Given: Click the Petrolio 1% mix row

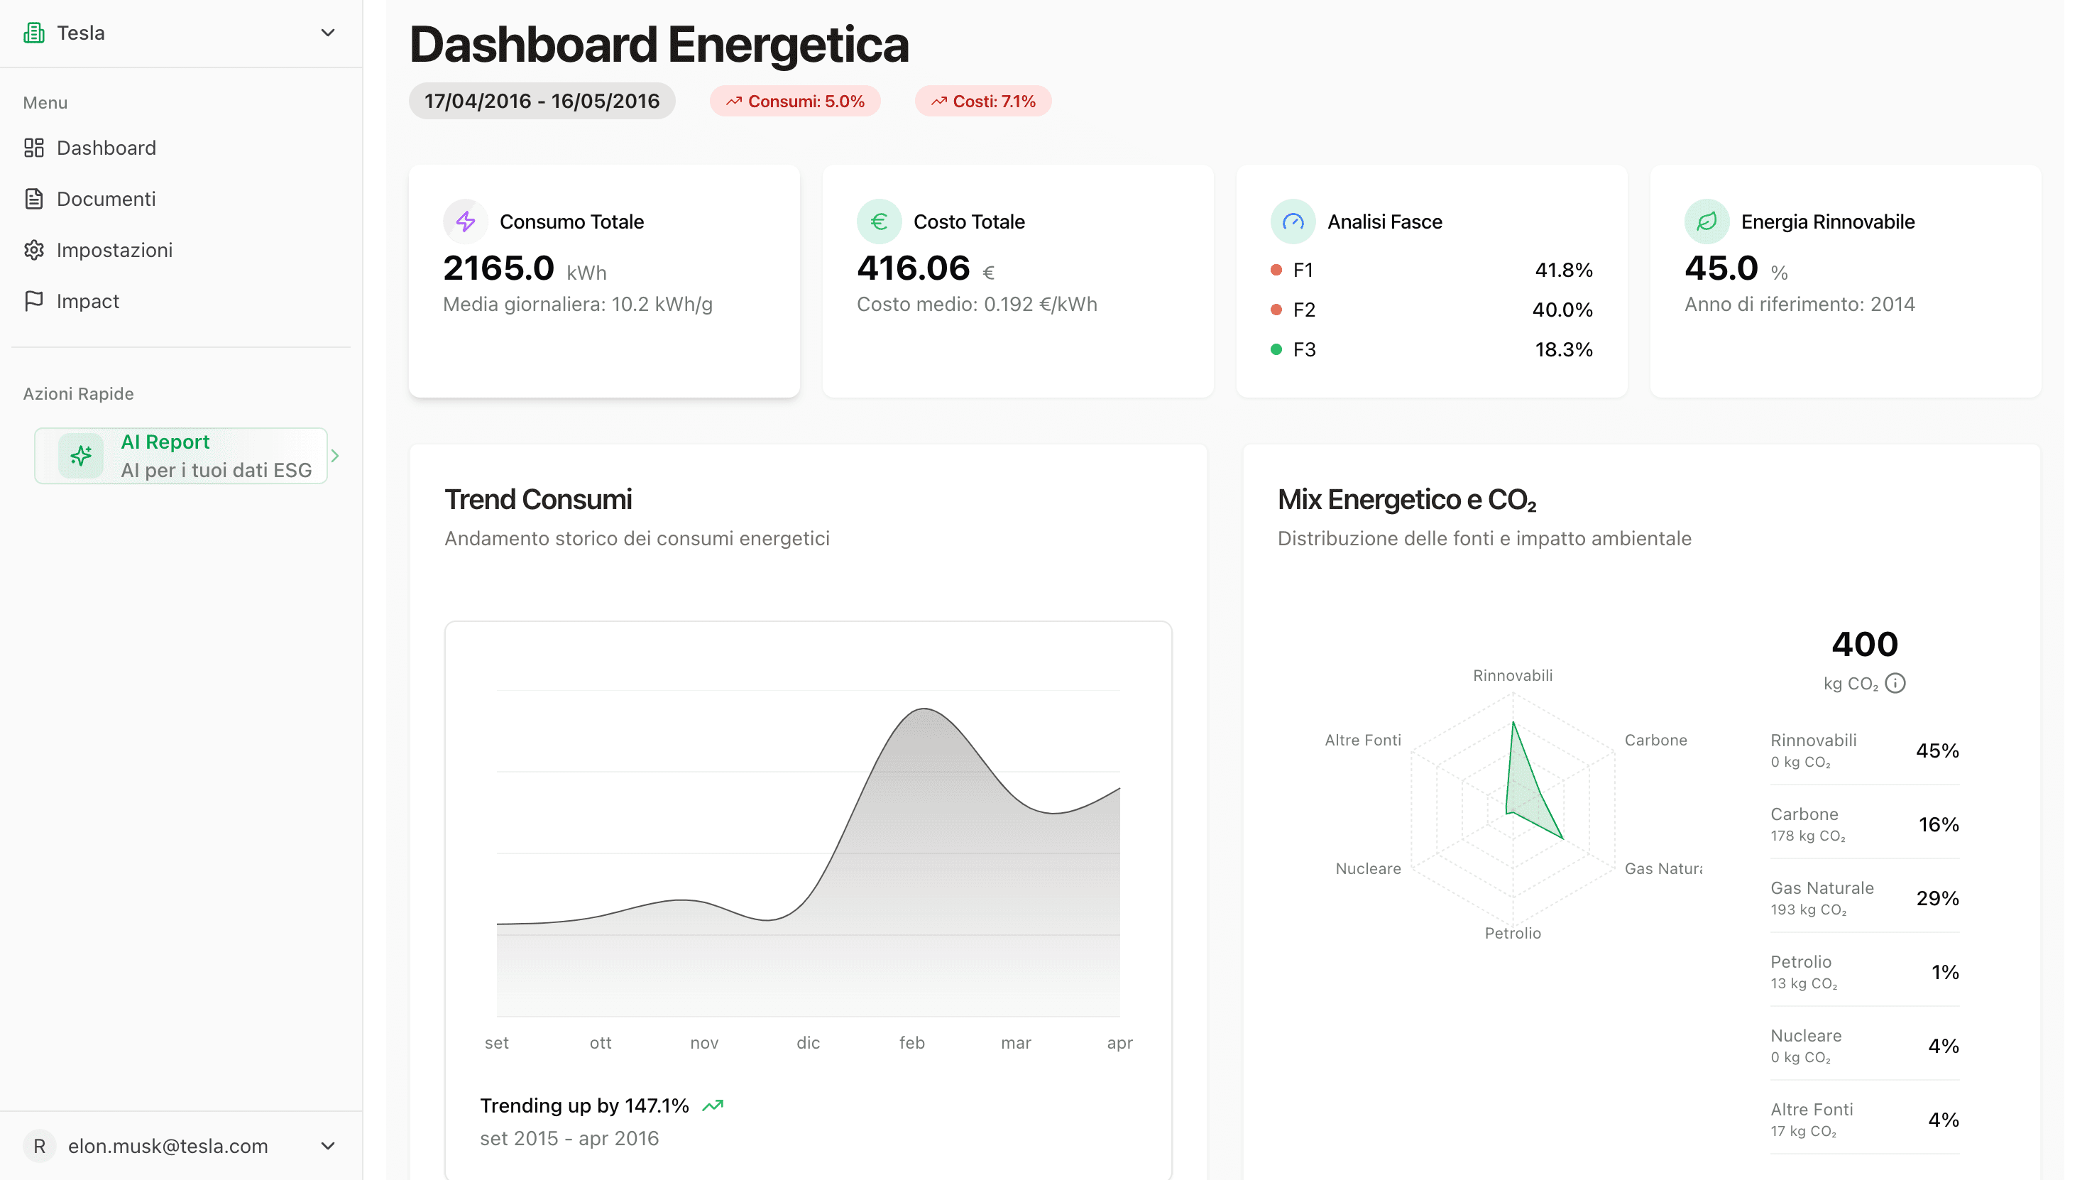Looking at the screenshot, I should click(1864, 972).
